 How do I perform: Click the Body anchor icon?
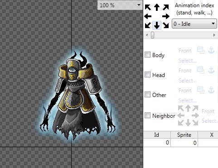click(x=211, y=50)
